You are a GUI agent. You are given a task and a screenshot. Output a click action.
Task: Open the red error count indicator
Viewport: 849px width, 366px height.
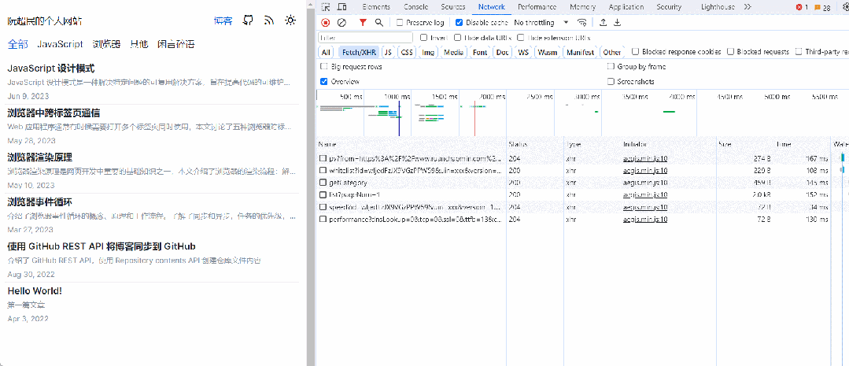(x=803, y=7)
